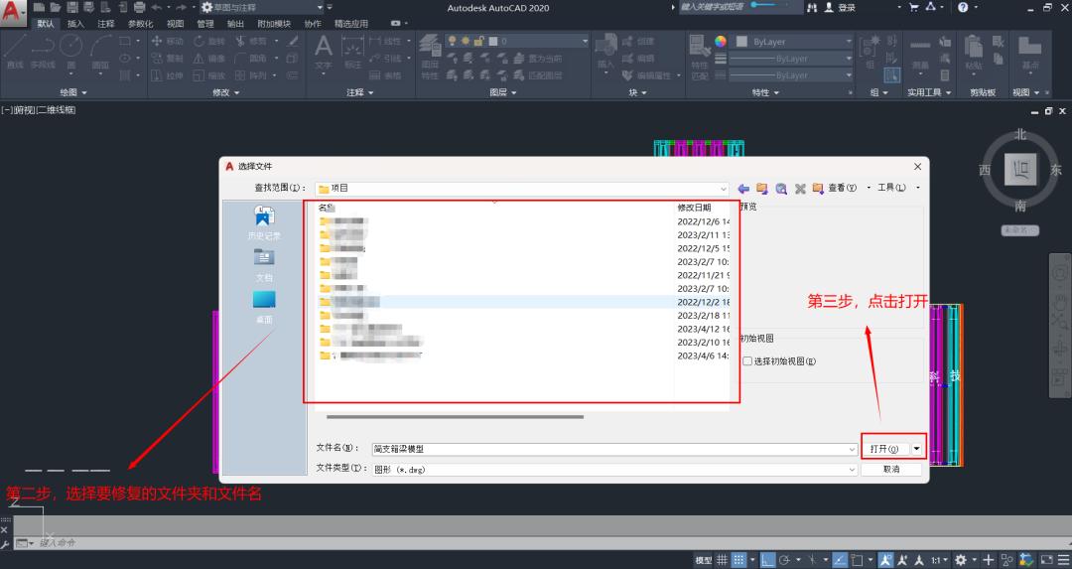Click the horizontal scrollbar in file list

[455, 416]
